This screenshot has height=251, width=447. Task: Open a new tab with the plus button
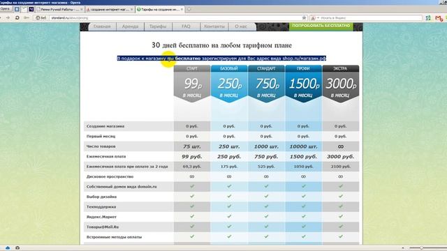189,9
